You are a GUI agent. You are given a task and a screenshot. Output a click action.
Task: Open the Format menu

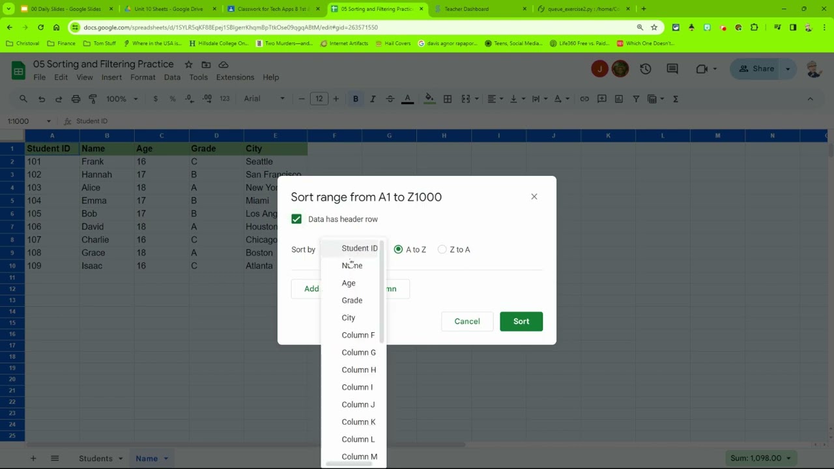coord(143,78)
